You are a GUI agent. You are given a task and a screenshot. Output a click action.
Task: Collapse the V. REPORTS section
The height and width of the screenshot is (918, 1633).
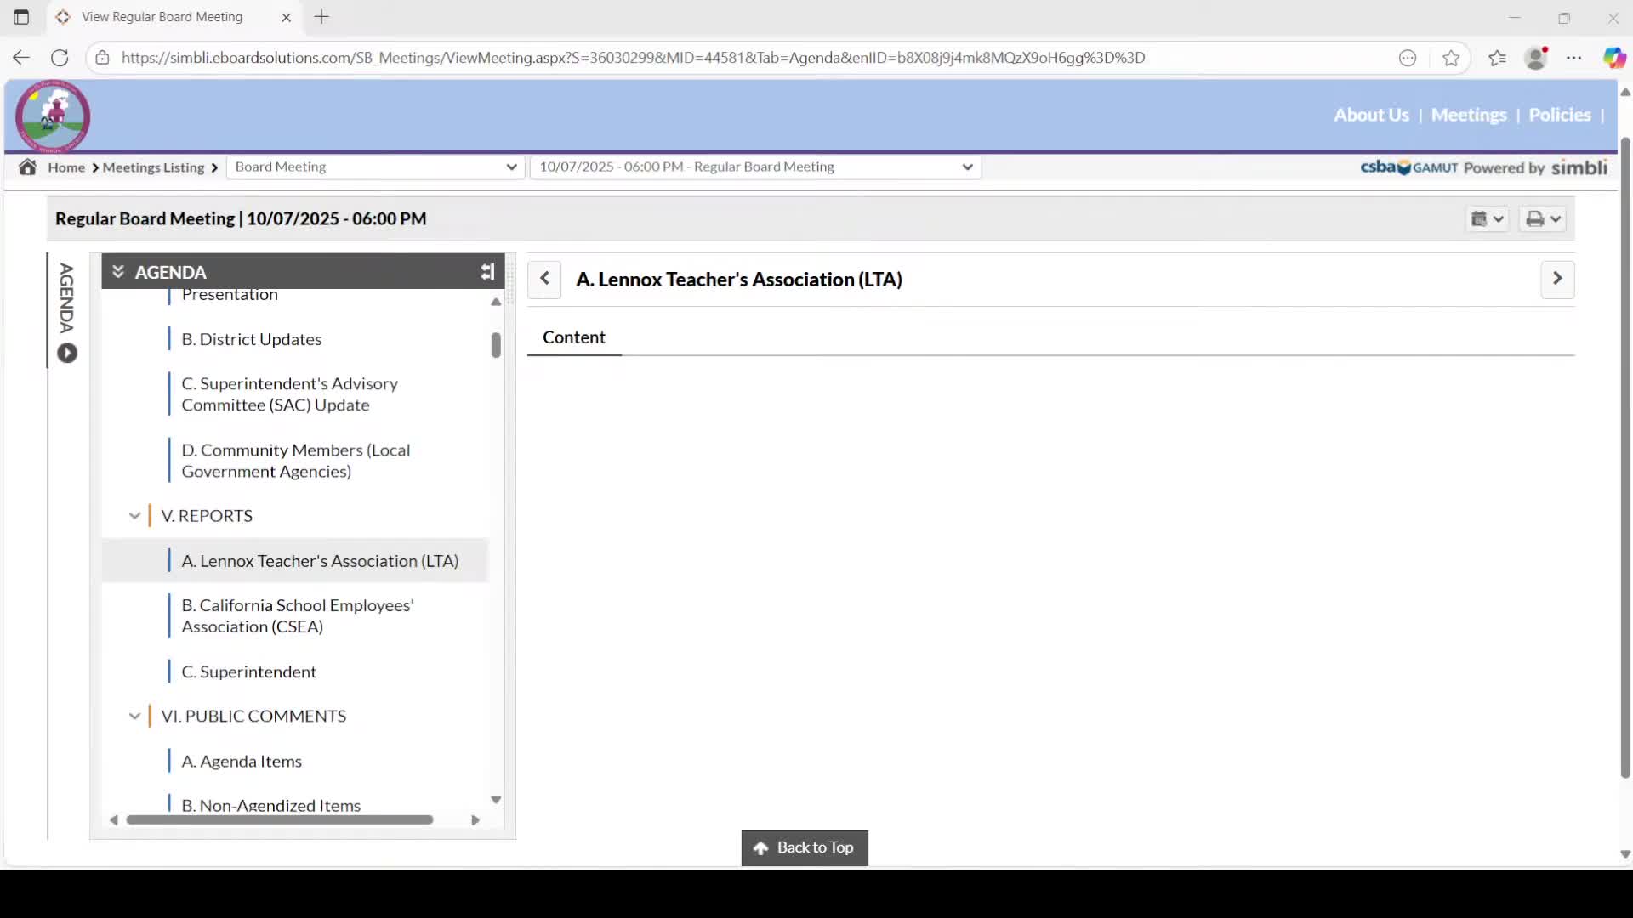coord(134,516)
